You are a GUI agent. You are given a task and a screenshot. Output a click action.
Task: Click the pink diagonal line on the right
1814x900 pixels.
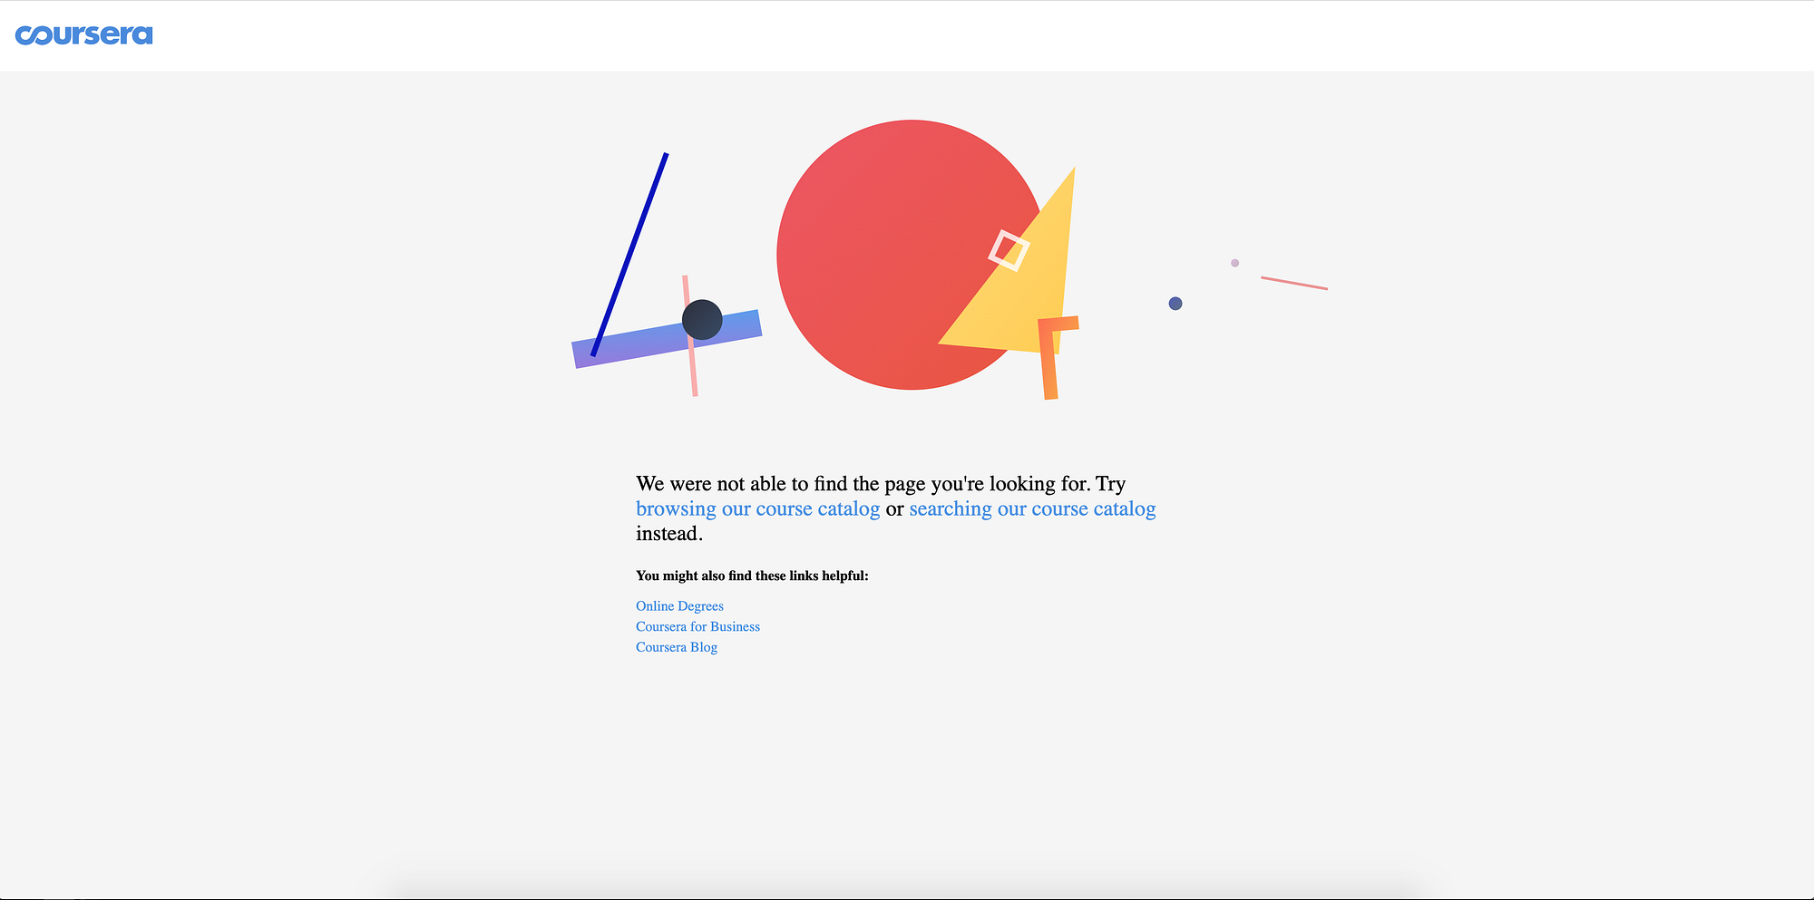tap(1295, 282)
